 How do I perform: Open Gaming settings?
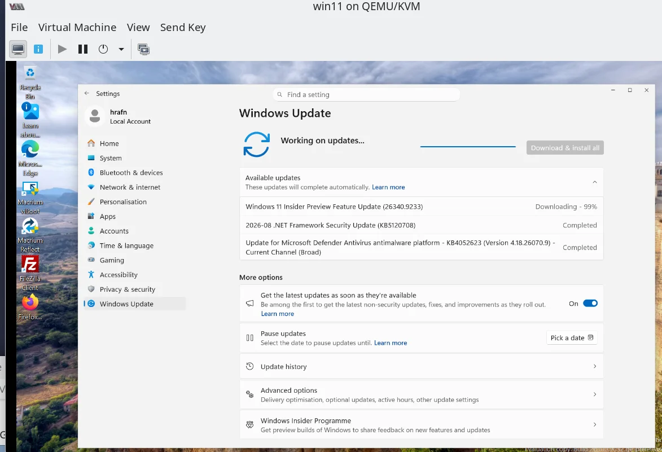pyautogui.click(x=135, y=260)
